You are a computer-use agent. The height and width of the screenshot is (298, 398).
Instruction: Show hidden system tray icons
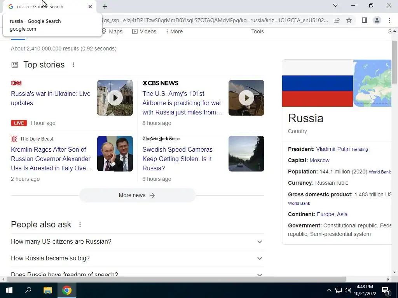329,290
